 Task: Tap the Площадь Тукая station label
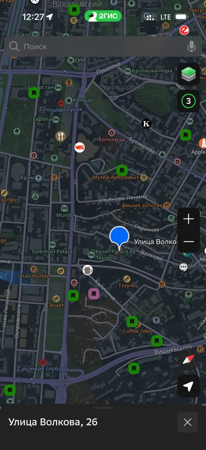click(61, 109)
